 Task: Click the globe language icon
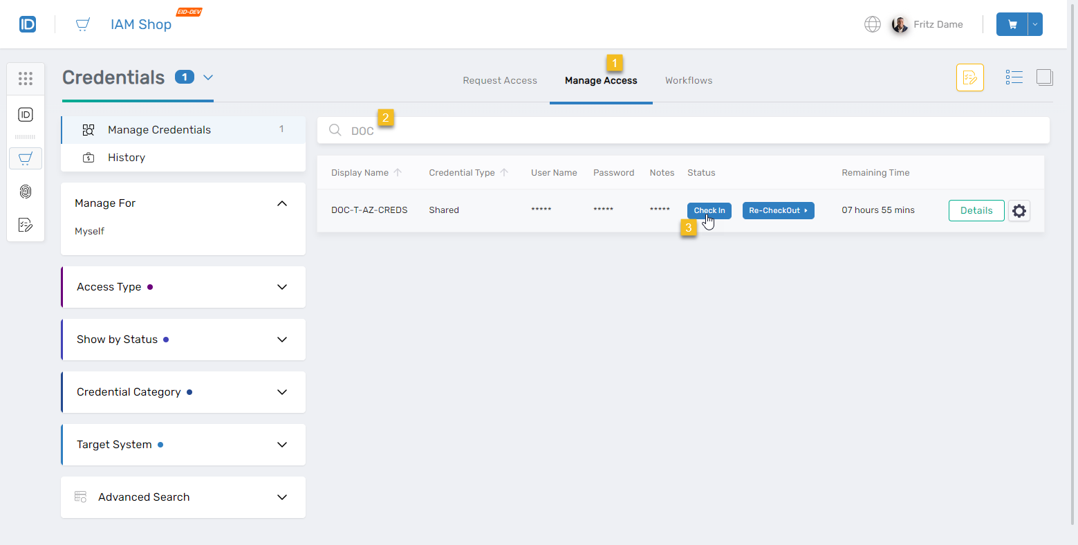(x=873, y=24)
